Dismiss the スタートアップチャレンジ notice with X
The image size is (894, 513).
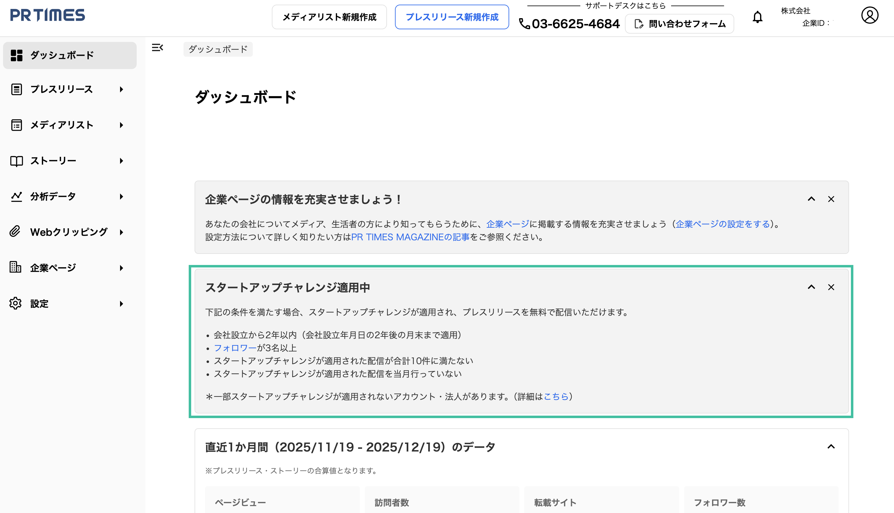pos(831,287)
